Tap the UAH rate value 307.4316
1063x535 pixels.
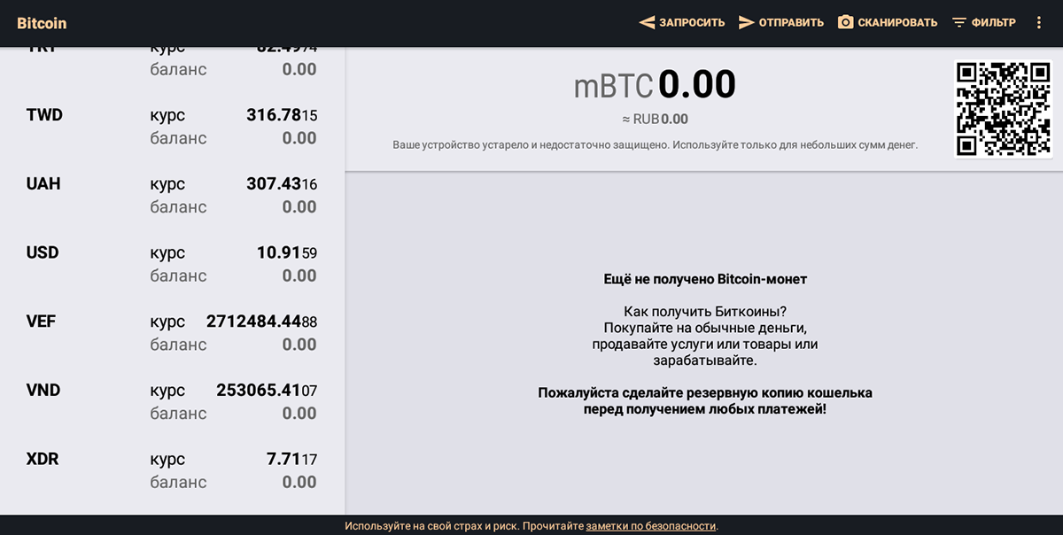282,184
